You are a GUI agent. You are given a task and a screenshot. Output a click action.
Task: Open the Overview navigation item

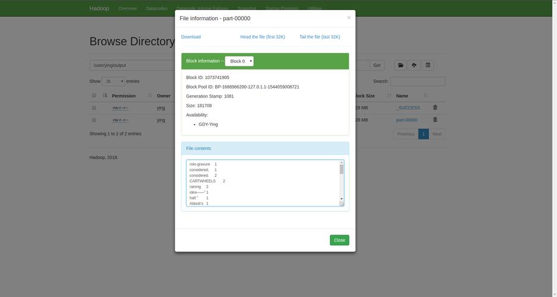coord(127,8)
